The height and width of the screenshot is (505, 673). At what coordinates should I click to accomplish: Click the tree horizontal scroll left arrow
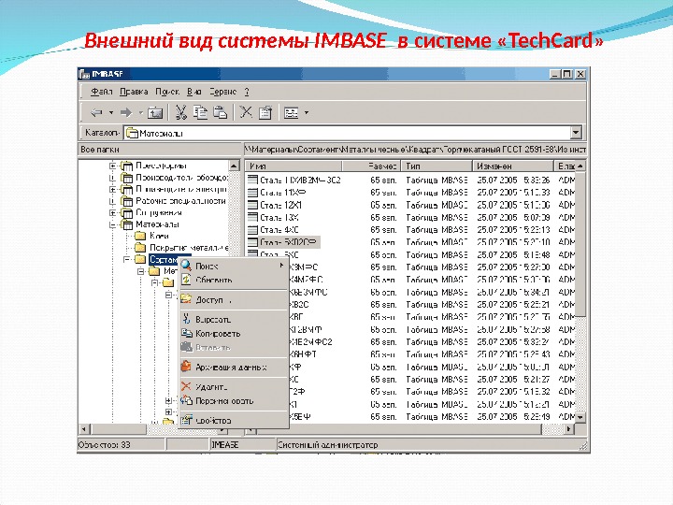click(84, 429)
